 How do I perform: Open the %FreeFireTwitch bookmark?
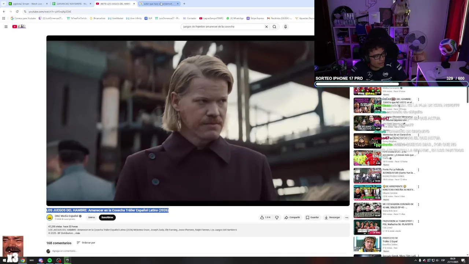(77, 18)
